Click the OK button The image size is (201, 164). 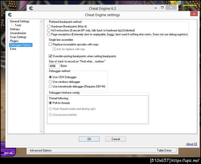89,139
